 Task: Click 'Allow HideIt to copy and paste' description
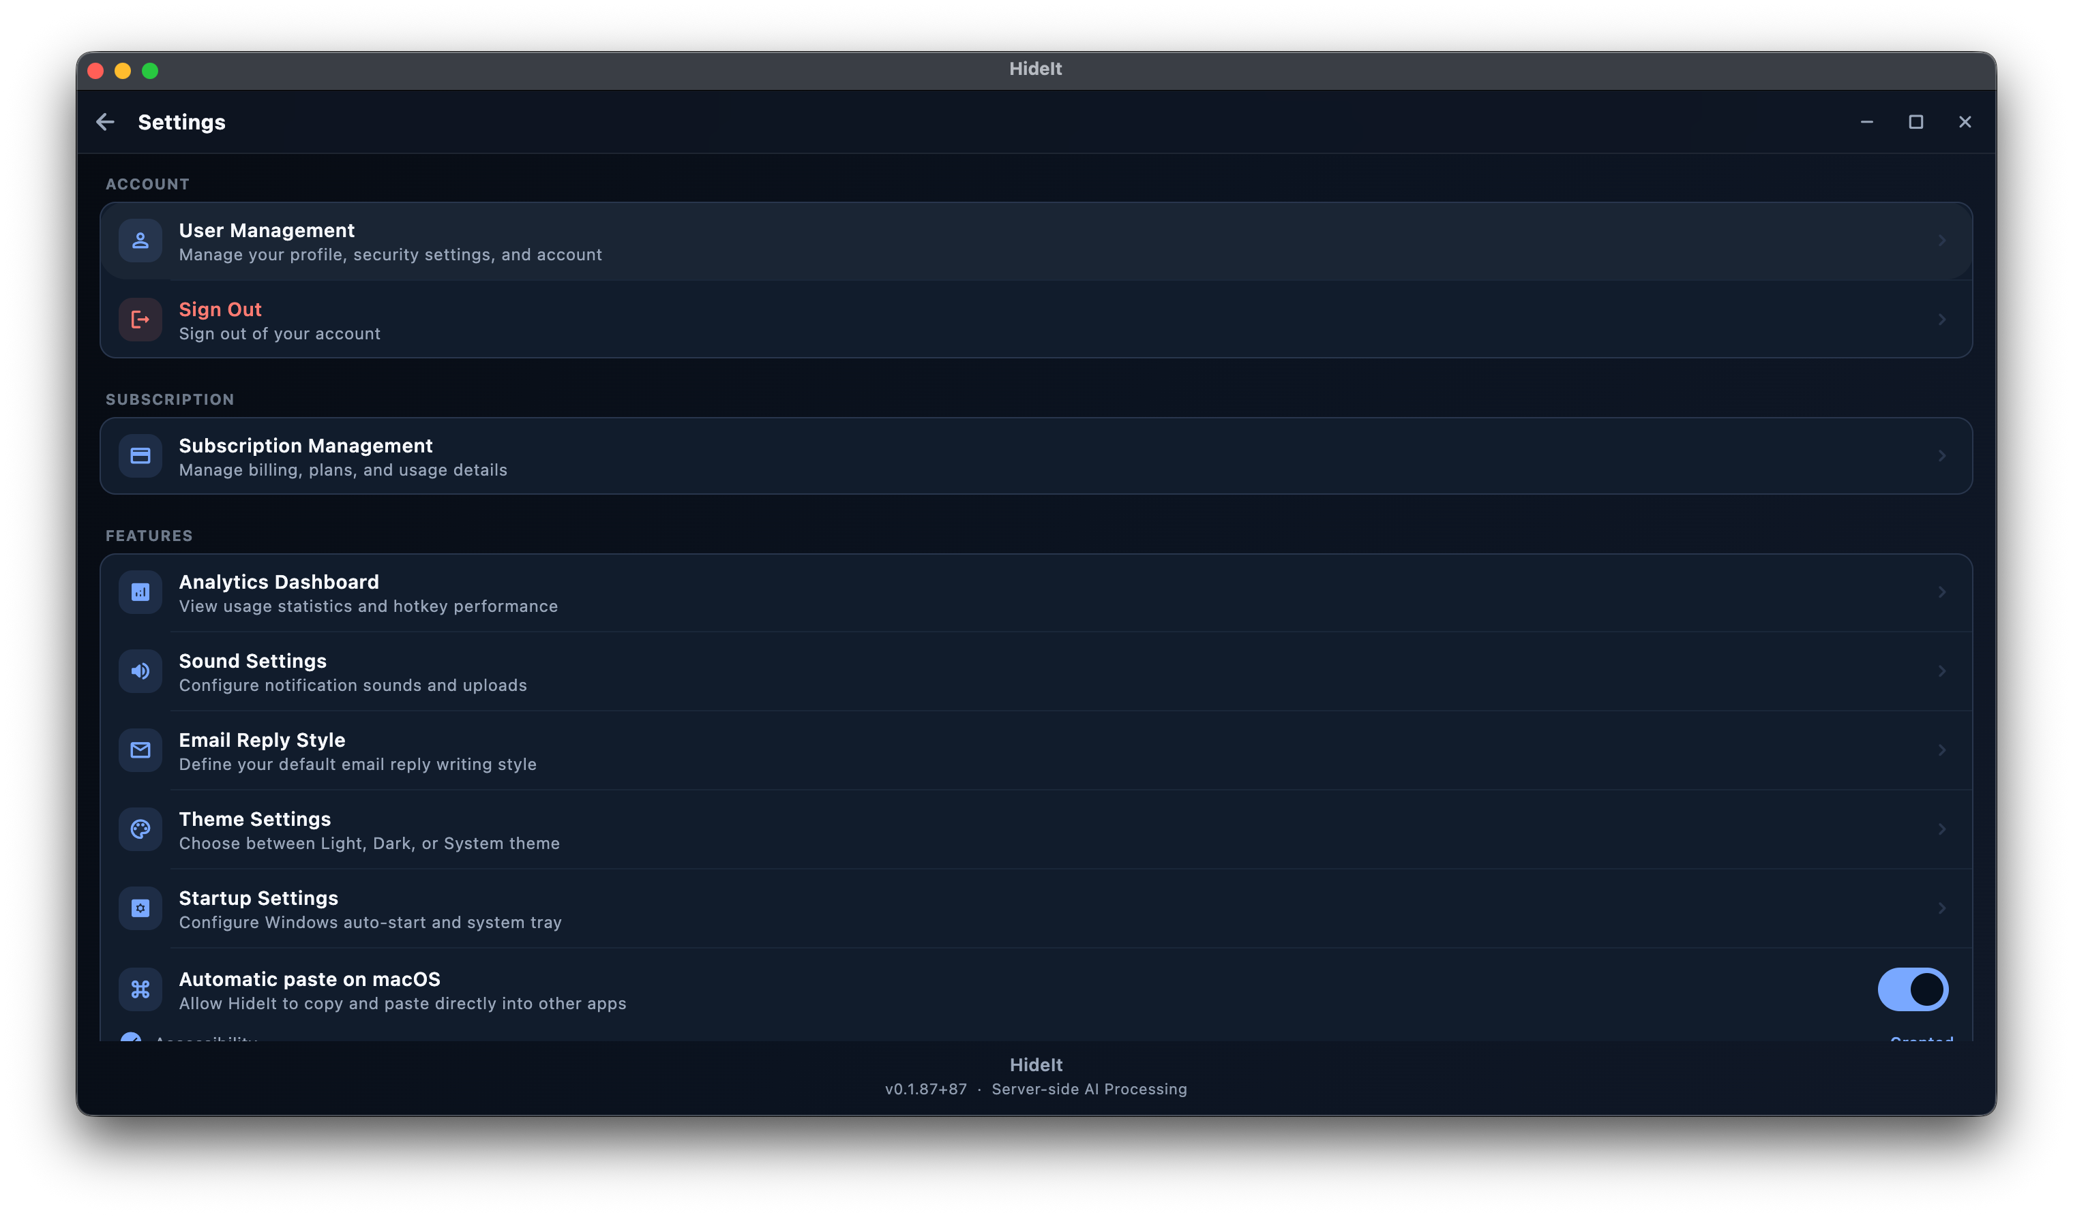pyautogui.click(x=402, y=1004)
